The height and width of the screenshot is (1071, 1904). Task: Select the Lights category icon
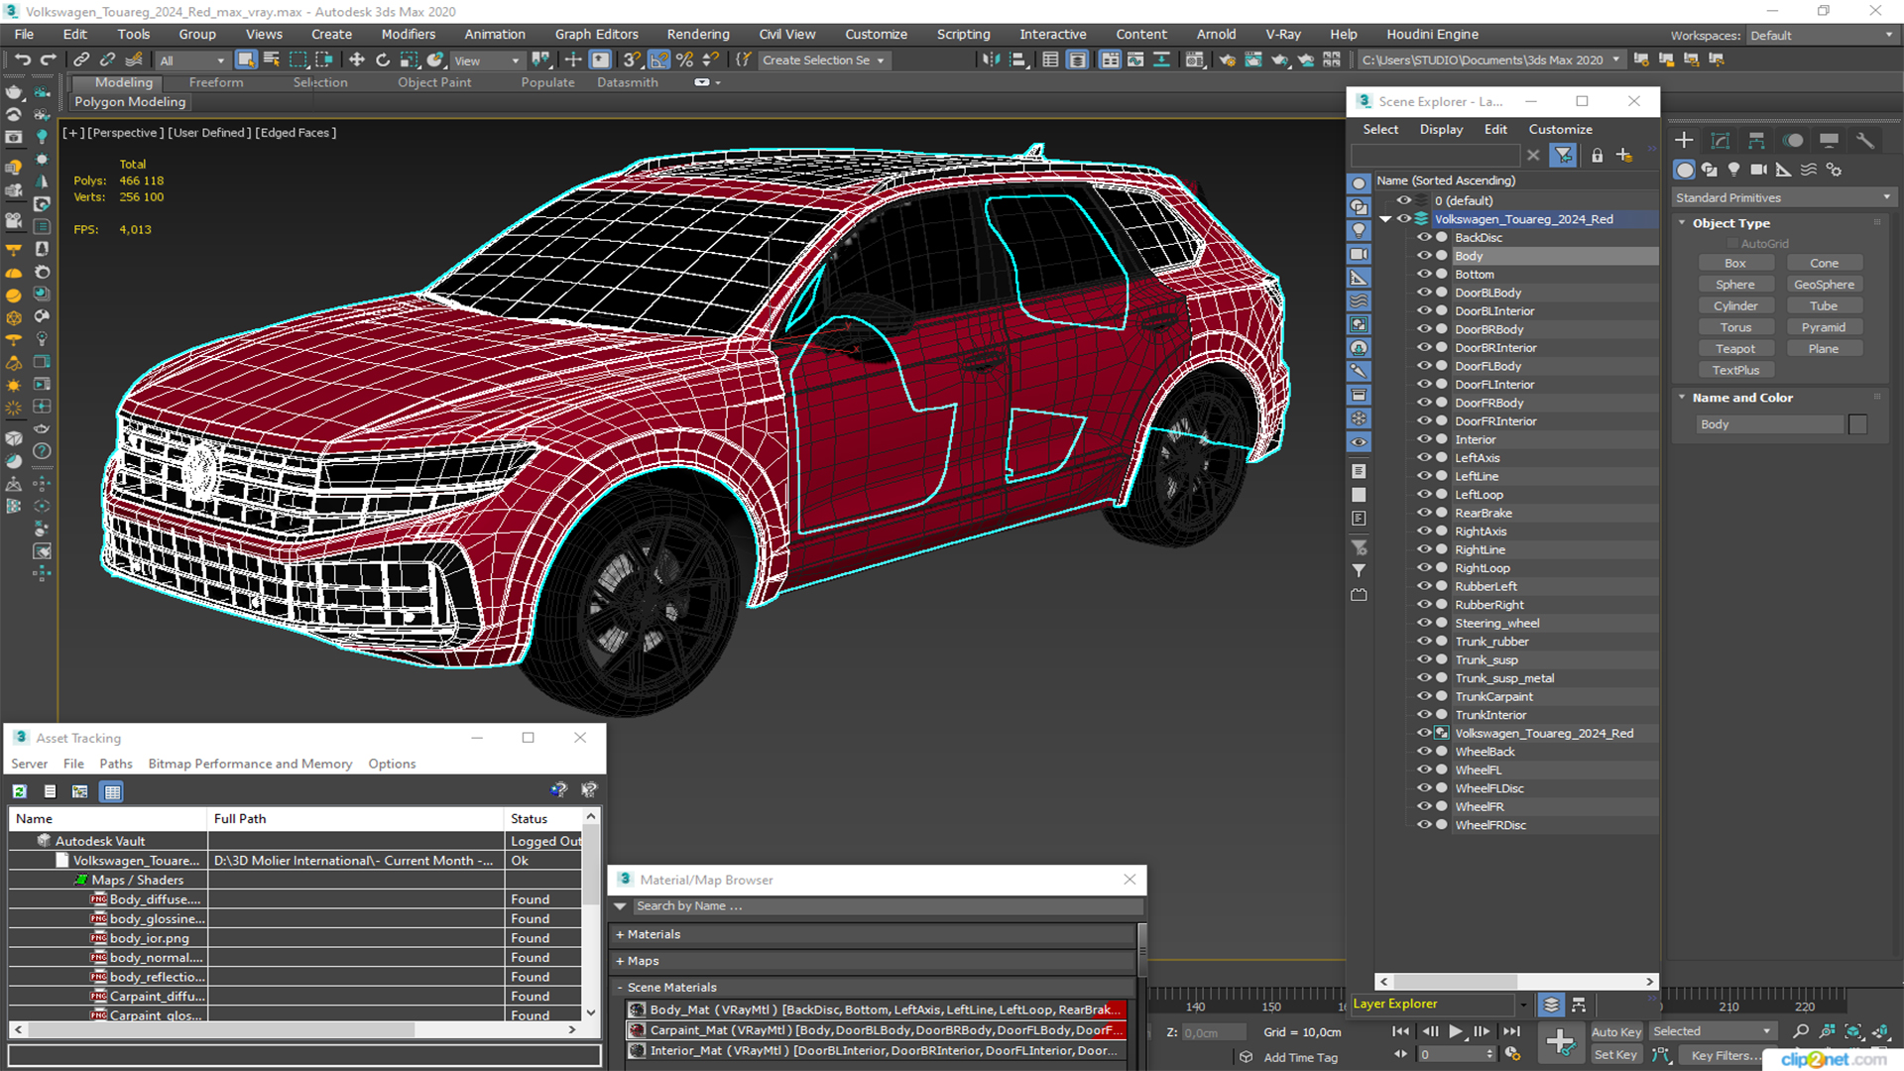click(1733, 170)
